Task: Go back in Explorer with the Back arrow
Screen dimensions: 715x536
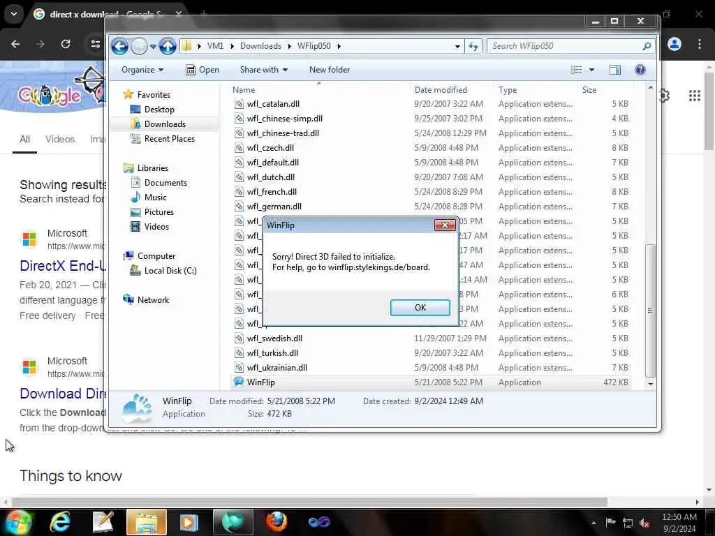Action: tap(120, 46)
